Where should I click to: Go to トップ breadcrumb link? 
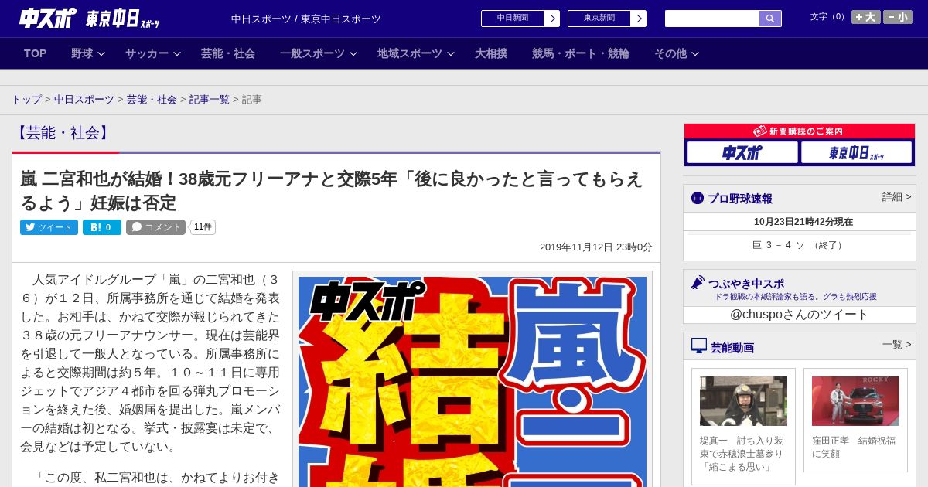point(27,100)
